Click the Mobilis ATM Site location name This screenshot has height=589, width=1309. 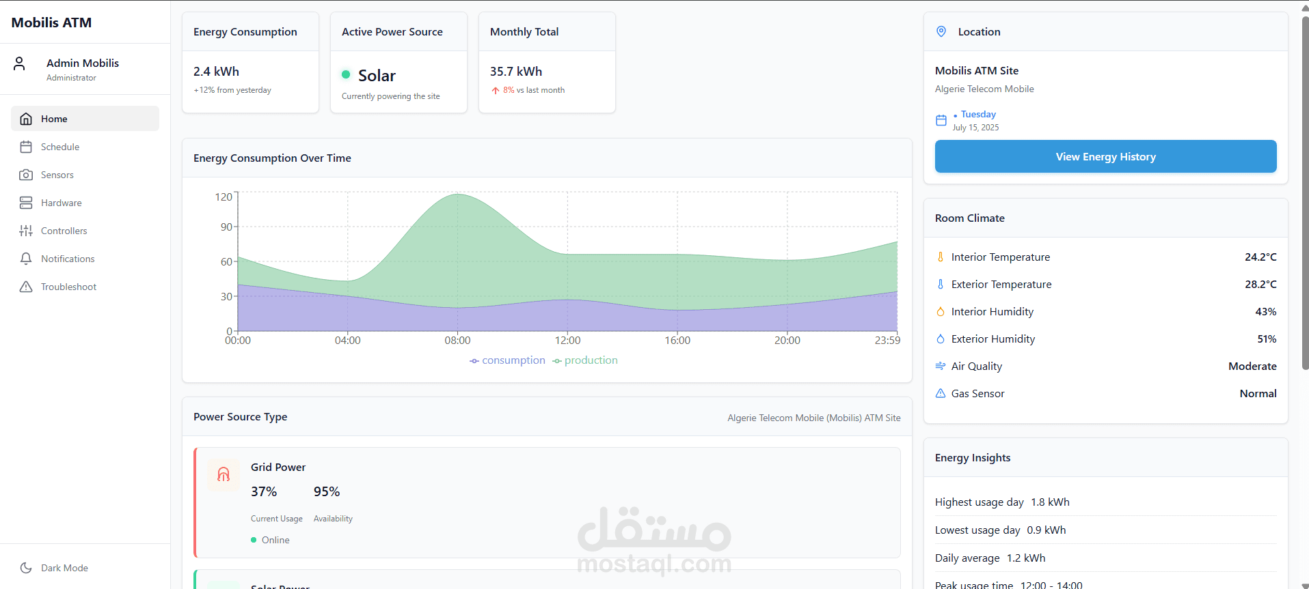(977, 70)
